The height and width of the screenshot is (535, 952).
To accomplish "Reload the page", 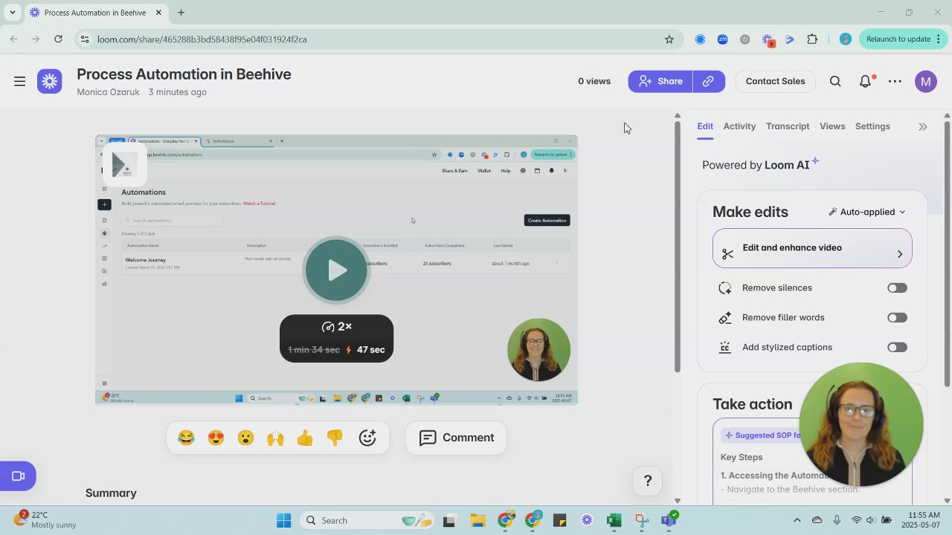I will (x=58, y=39).
